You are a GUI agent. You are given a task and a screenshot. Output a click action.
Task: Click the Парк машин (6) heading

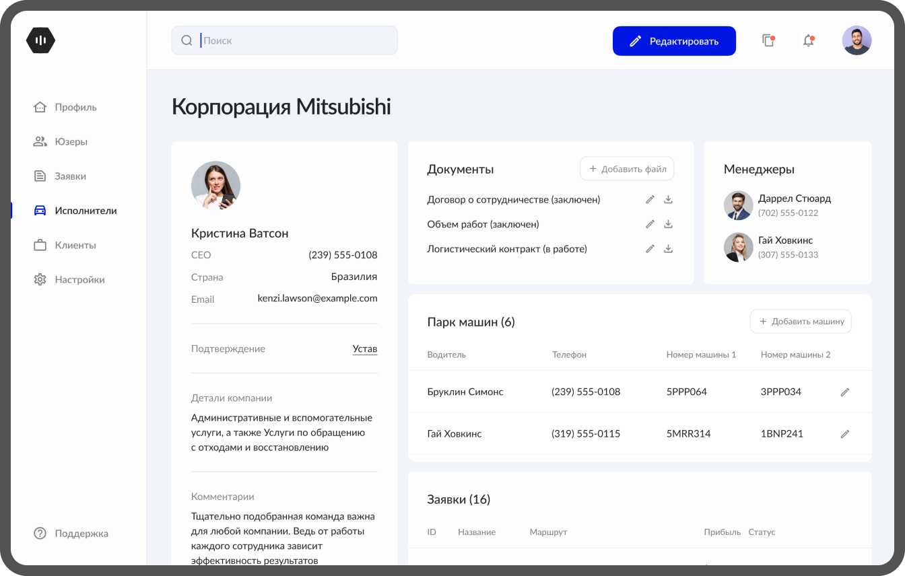coord(471,322)
